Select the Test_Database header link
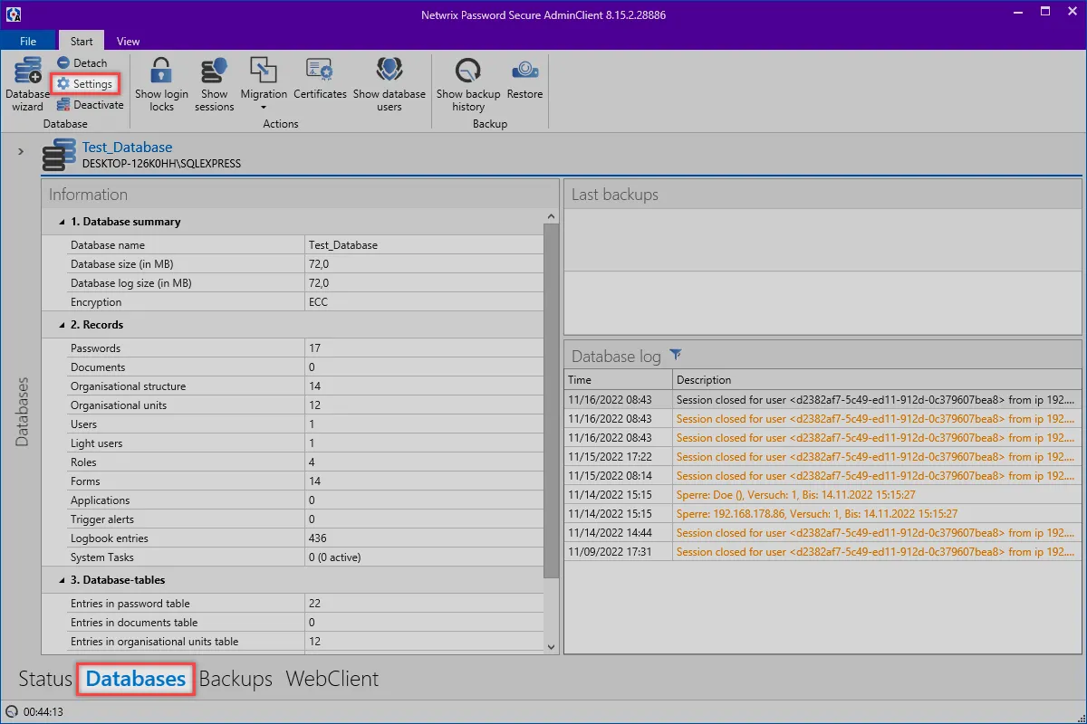Image resolution: width=1087 pixels, height=724 pixels. tap(127, 147)
